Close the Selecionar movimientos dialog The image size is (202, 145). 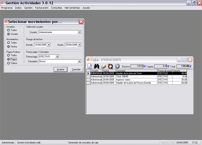click(x=81, y=21)
